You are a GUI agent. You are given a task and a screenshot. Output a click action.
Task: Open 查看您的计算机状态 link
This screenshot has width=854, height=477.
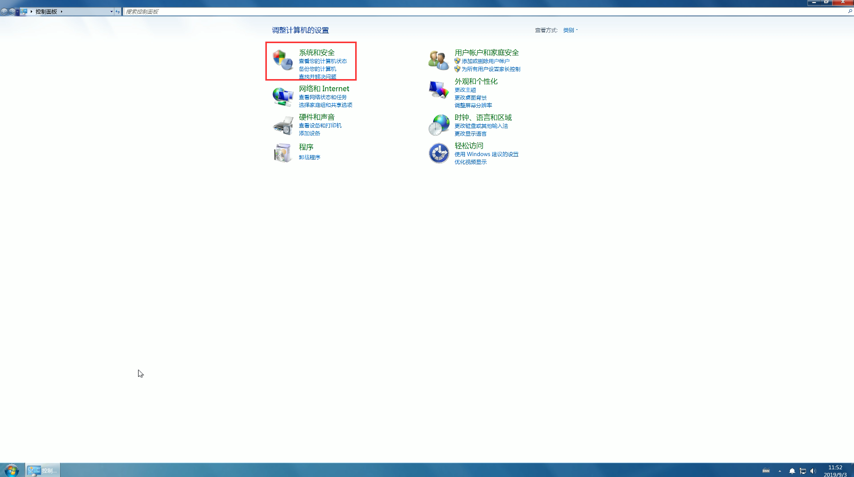click(x=323, y=61)
